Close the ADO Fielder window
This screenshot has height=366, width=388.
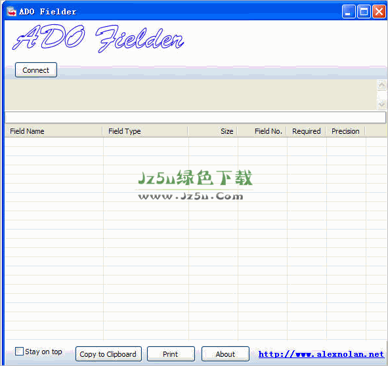379,11
